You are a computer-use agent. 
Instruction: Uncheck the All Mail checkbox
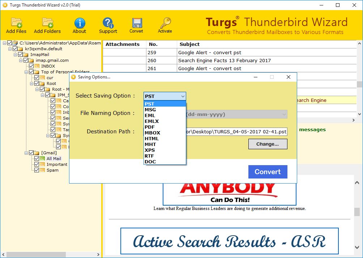(x=37, y=159)
